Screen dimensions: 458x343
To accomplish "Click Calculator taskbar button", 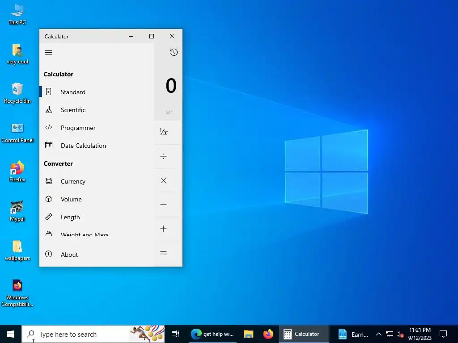I will (x=304, y=334).
